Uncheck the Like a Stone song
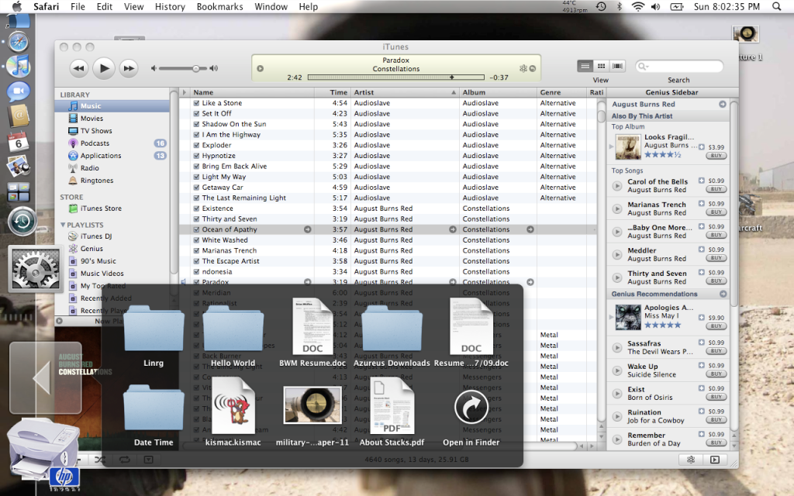Viewport: 794px width, 496px height. 196,103
